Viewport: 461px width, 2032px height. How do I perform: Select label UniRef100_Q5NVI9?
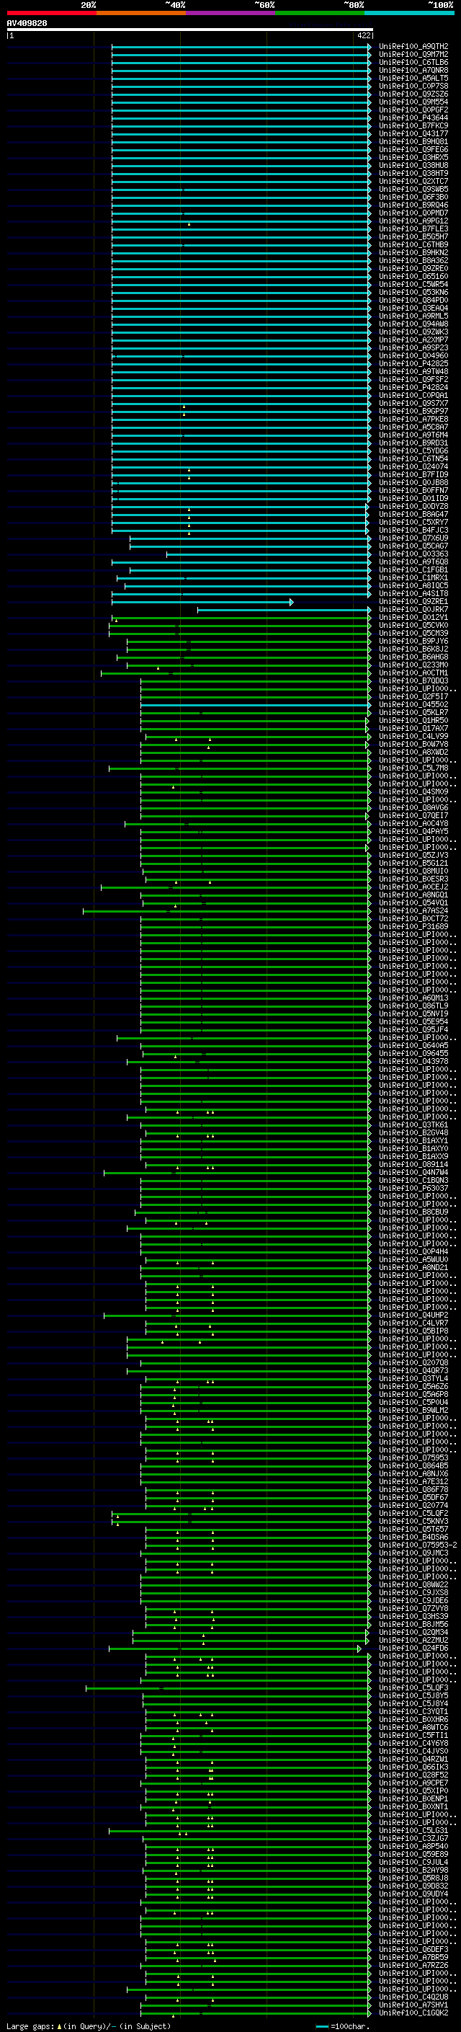(413, 1013)
